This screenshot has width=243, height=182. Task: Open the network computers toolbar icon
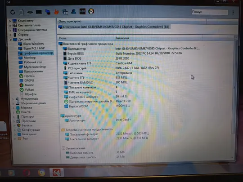point(48,12)
